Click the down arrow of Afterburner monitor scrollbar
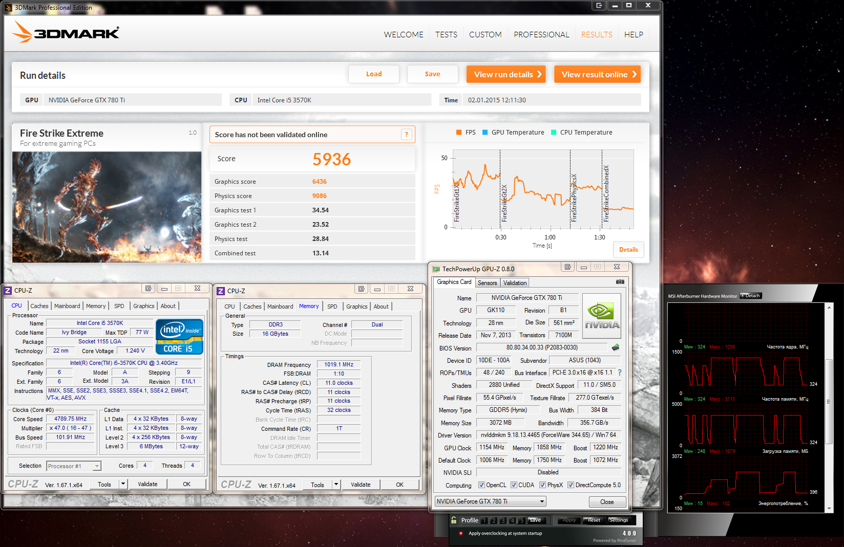This screenshot has width=844, height=547. click(x=829, y=509)
